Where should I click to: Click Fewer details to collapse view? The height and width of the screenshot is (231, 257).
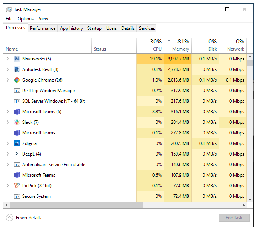click(x=24, y=218)
